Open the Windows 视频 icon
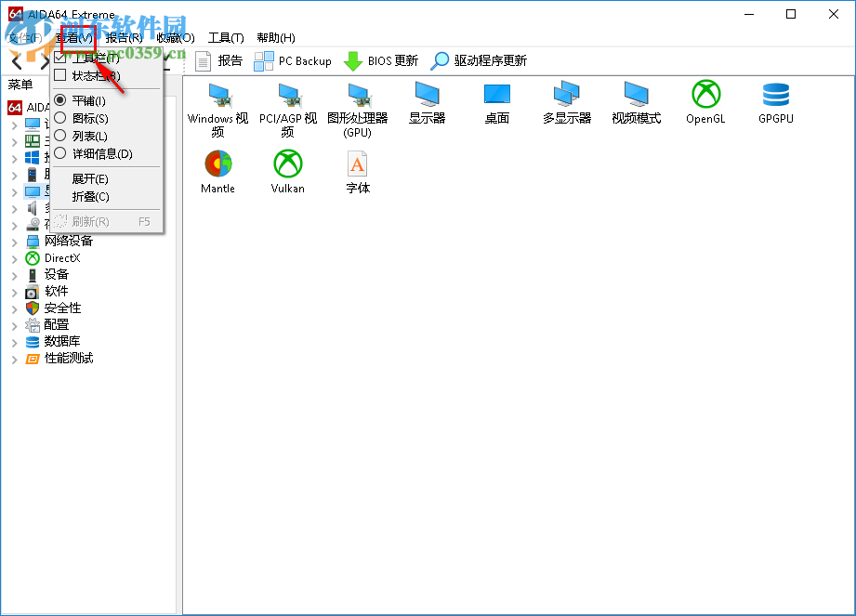This screenshot has height=616, width=856. 217,102
